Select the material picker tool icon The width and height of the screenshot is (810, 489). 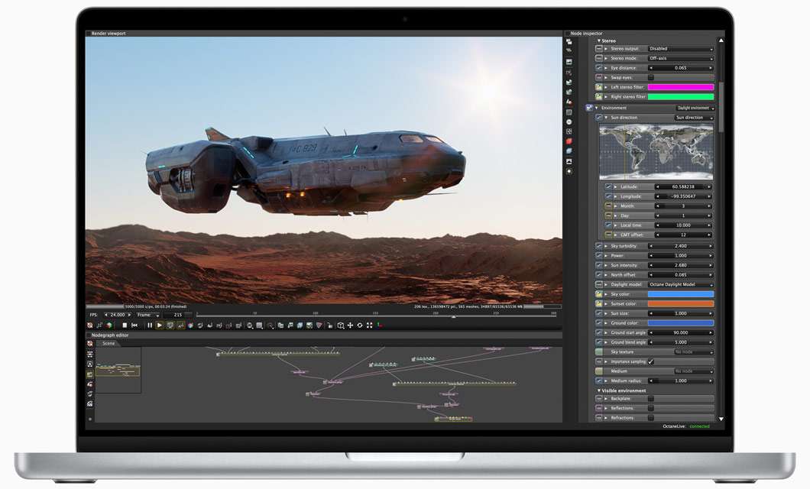click(300, 324)
